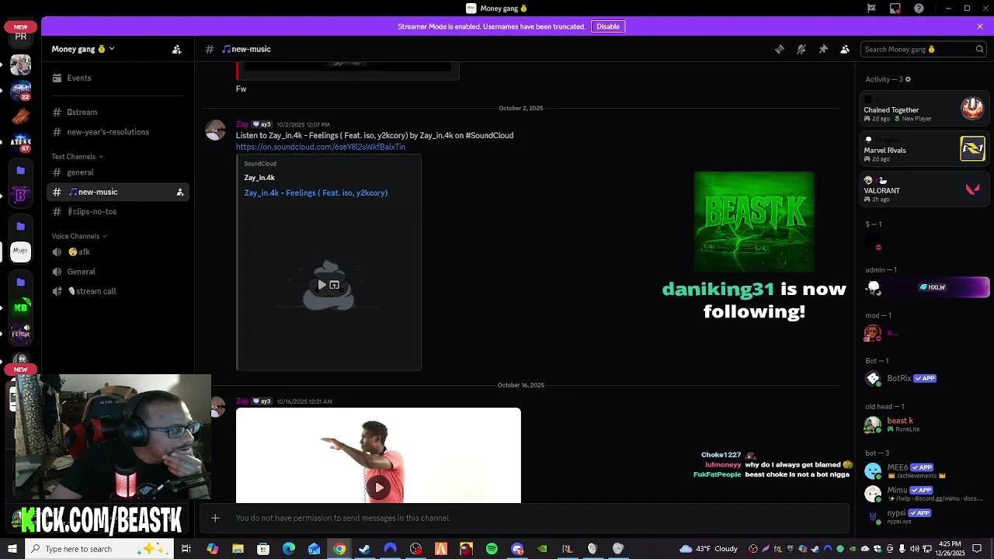Image resolution: width=994 pixels, height=559 pixels.
Task: Click the MEE6 bot member
Action: 924,471
